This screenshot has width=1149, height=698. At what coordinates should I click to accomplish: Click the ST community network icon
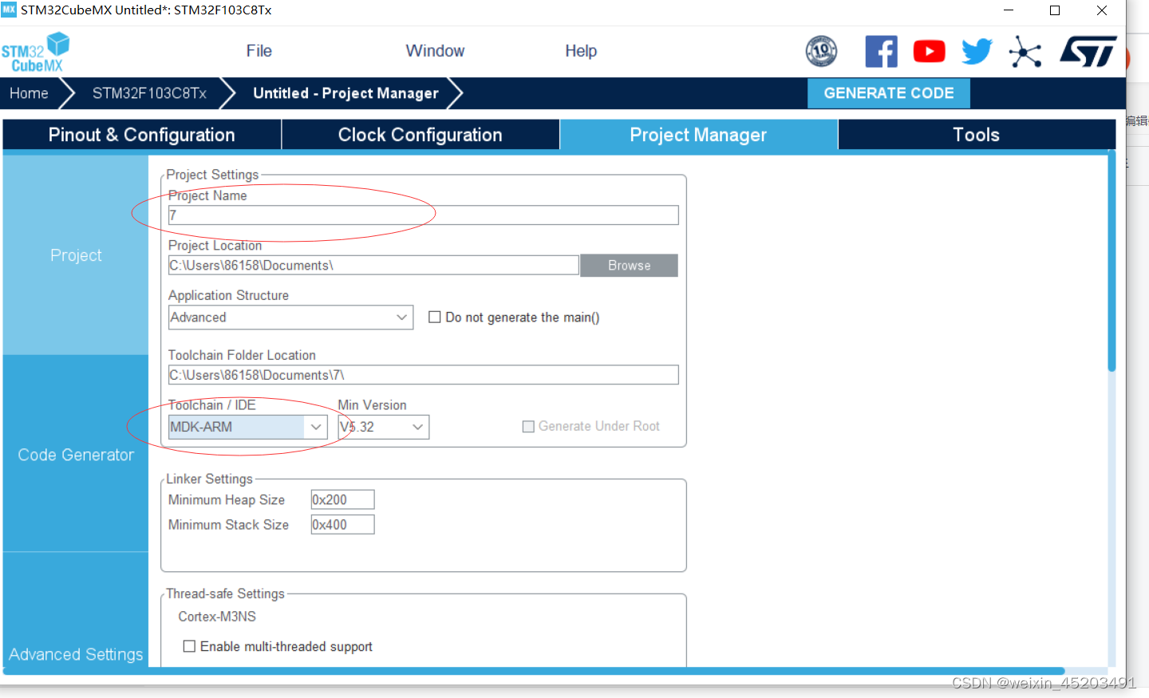(1025, 52)
